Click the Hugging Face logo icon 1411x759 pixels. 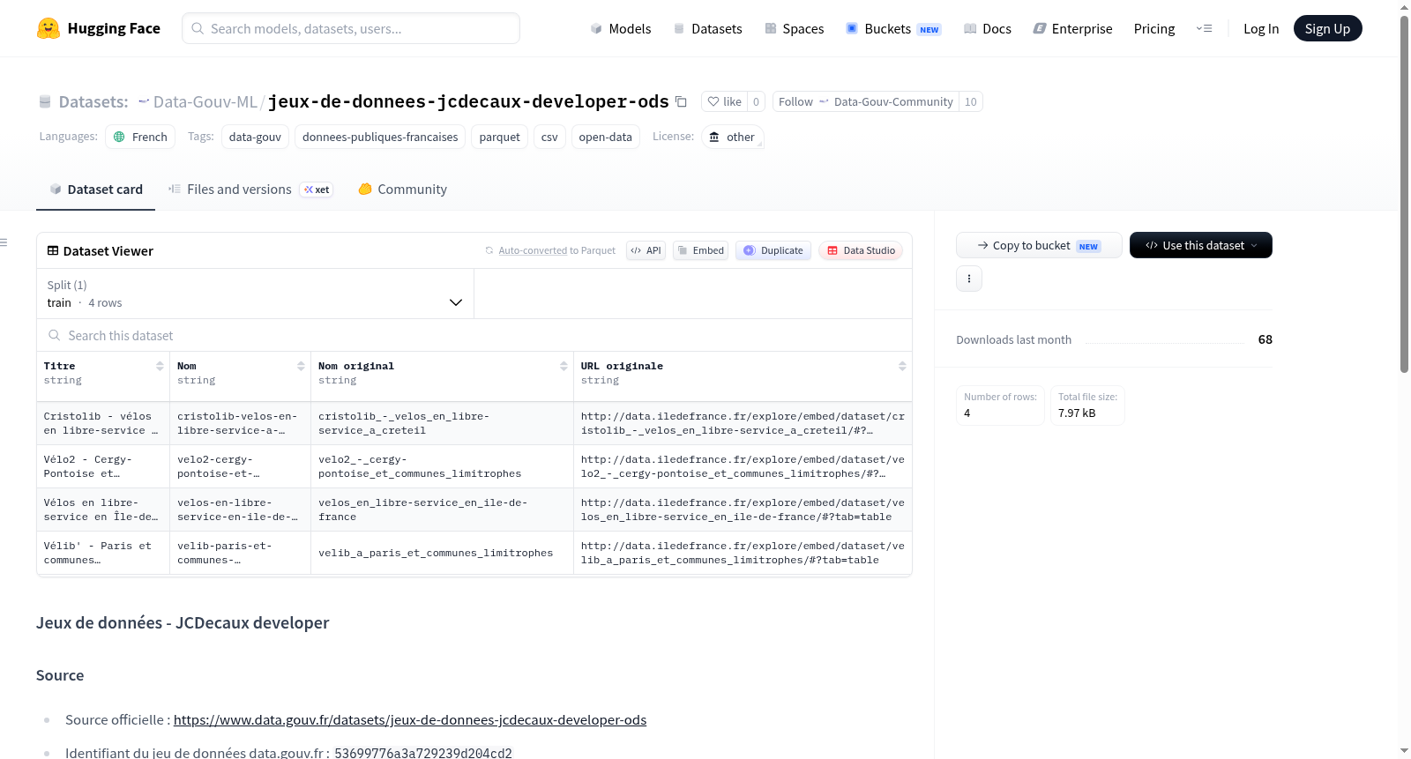[49, 28]
